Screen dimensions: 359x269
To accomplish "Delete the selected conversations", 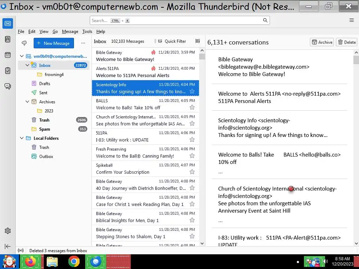I will (347, 42).
